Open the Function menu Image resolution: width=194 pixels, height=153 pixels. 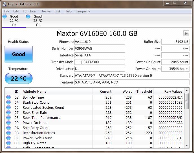coord(29,11)
